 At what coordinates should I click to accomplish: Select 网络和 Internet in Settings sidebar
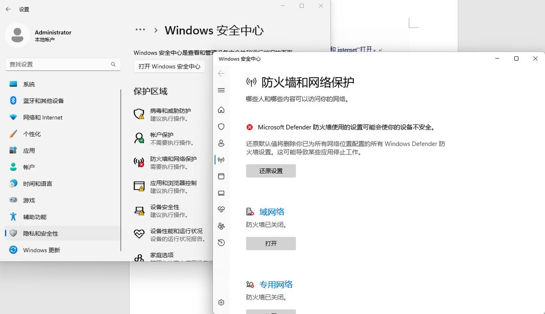(42, 117)
